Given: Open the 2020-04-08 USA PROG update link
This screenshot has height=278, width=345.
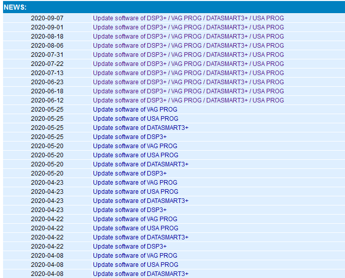Looking at the screenshot, I should point(136,265).
